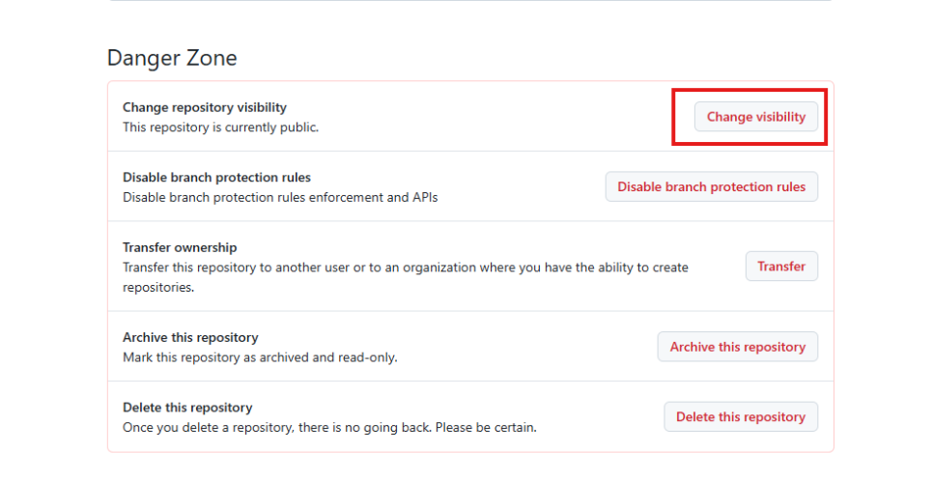Click the Archive this repository button
Viewport: 933px width, 481px height.
(x=737, y=347)
